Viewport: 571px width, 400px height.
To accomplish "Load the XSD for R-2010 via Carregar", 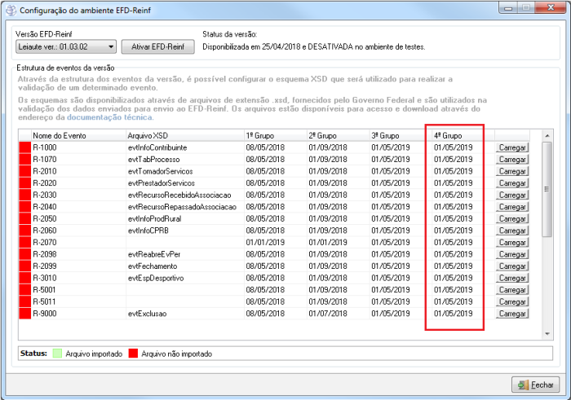I will coord(512,171).
